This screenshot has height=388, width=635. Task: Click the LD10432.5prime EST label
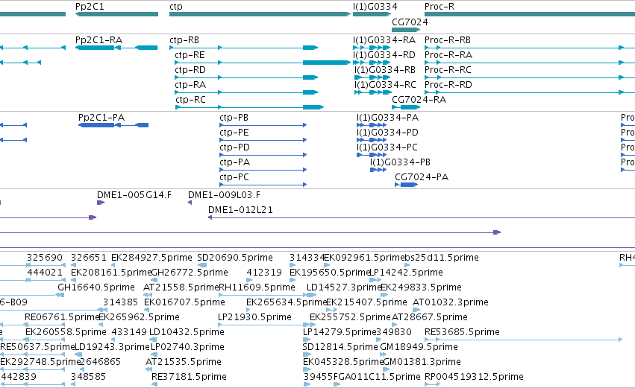(187, 333)
